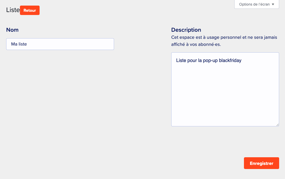The height and width of the screenshot is (179, 285).
Task: Save the list with Enregistrer
Action: (261, 163)
